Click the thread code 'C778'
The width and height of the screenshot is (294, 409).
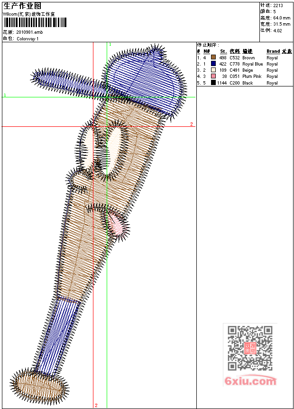(235, 64)
